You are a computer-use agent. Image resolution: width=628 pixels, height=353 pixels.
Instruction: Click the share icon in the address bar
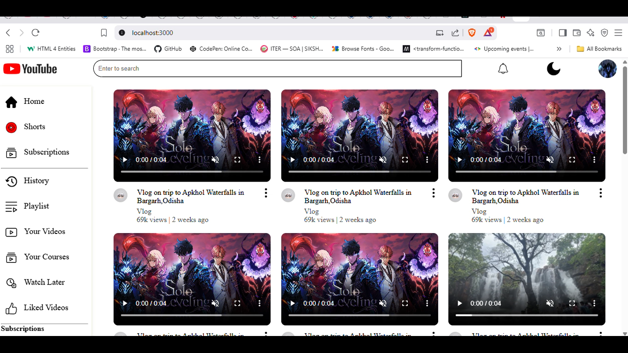click(x=455, y=33)
